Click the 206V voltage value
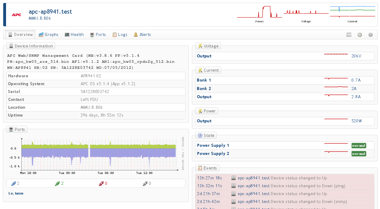The width and height of the screenshot is (380, 209). (x=356, y=56)
